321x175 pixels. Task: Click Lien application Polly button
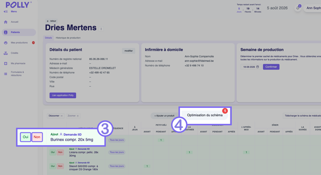click(x=63, y=95)
